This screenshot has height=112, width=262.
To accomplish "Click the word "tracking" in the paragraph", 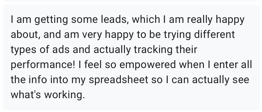I will [153, 50].
